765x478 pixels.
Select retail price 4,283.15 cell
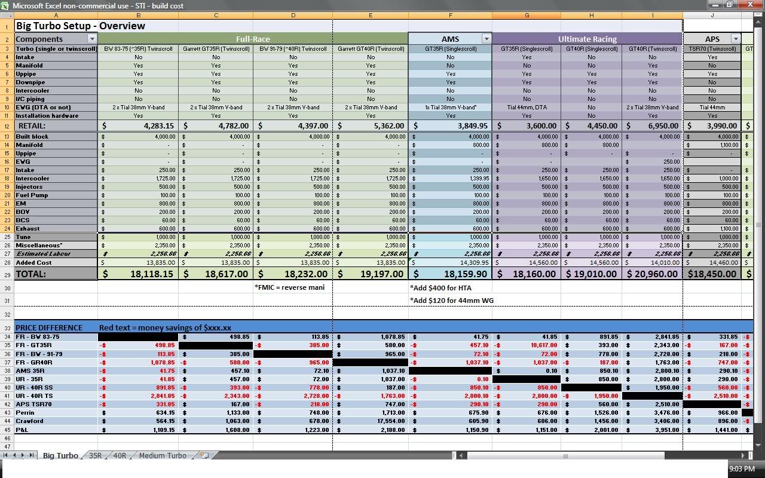[139, 126]
